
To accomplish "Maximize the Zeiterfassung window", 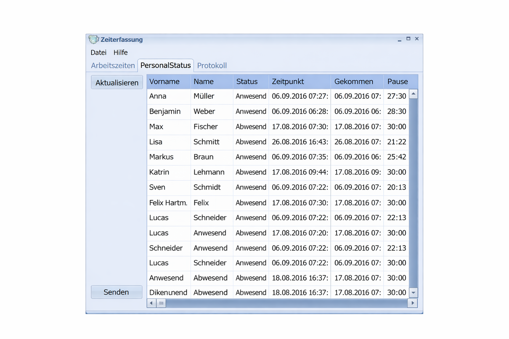I will tap(408, 39).
